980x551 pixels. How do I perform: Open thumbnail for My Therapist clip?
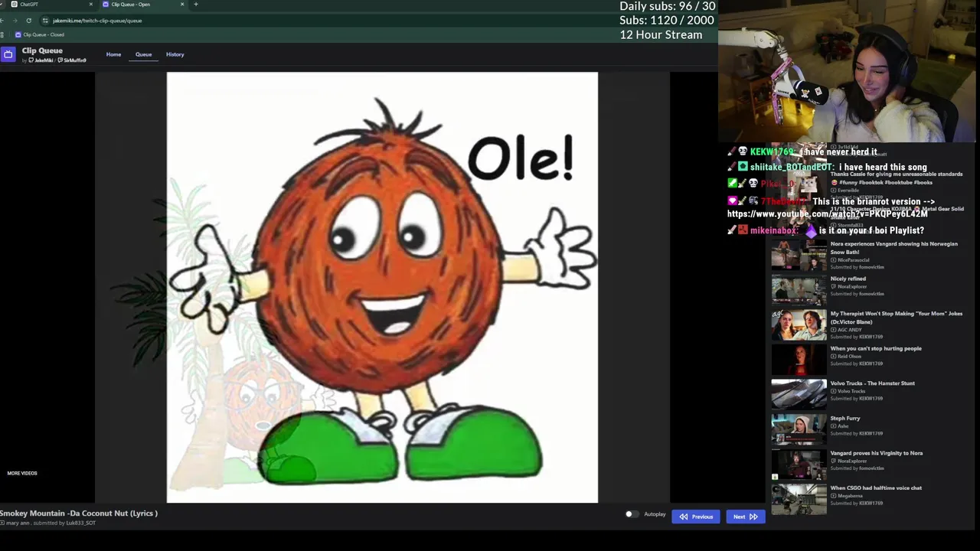point(799,324)
